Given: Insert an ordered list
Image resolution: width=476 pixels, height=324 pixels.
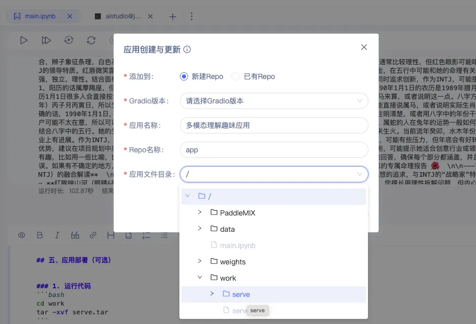Looking at the screenshot, I should (146, 235).
